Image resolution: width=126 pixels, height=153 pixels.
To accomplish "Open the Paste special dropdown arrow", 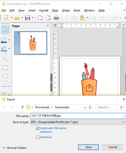I will tap(87, 18).
